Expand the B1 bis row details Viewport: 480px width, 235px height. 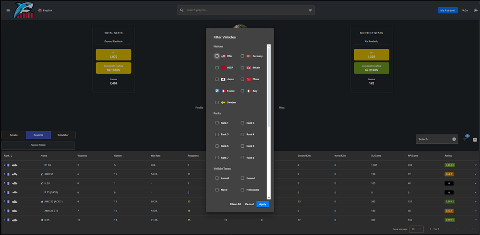point(475,165)
